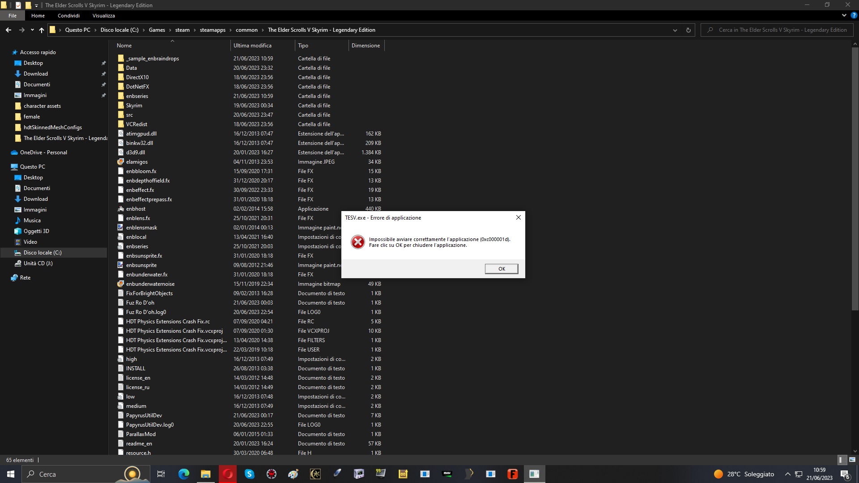Click the folder search box
This screenshot has width=859, height=483.
[x=778, y=30]
